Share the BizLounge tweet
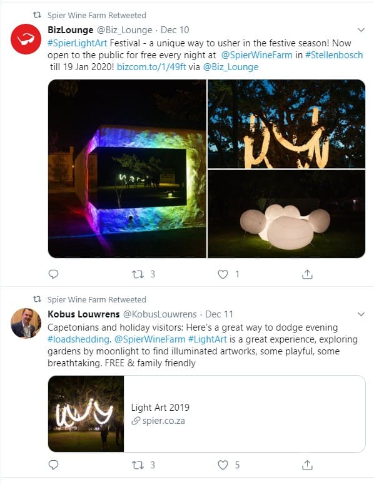This screenshot has width=374, height=484. click(307, 274)
